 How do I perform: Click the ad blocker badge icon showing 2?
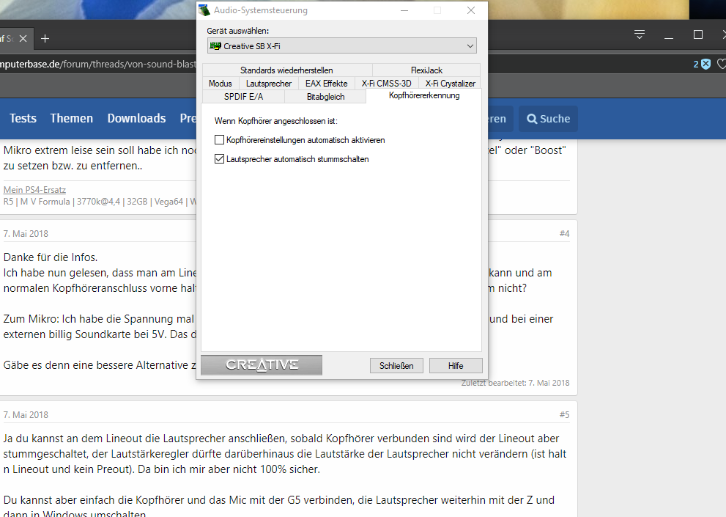(x=702, y=64)
